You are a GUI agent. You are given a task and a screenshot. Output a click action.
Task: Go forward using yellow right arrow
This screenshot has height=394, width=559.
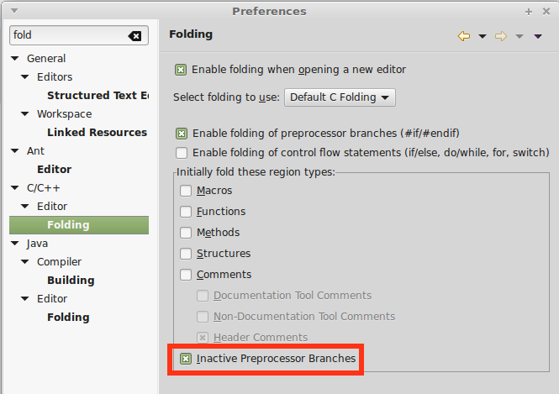501,36
